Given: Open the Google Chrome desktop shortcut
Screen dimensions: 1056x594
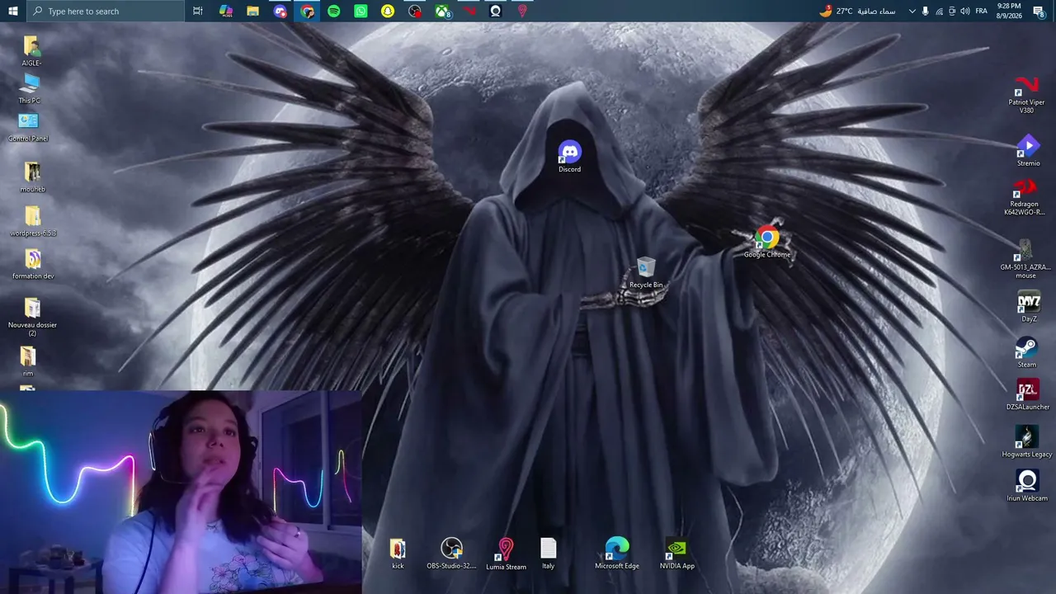Looking at the screenshot, I should [767, 243].
